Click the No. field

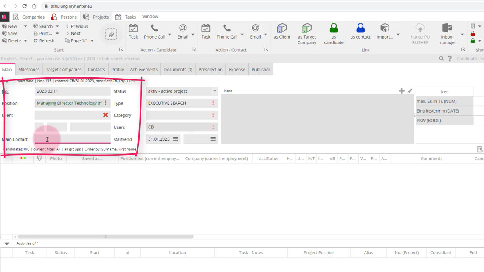pyautogui.click(x=73, y=91)
